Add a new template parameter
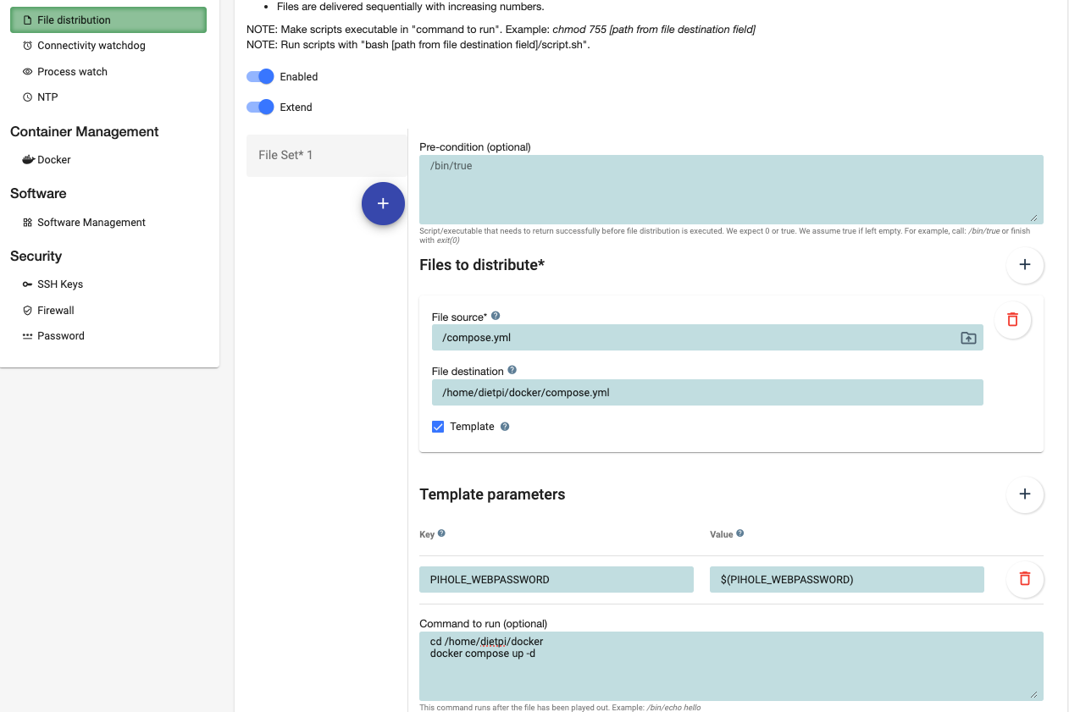The image size is (1069, 712). tap(1024, 494)
